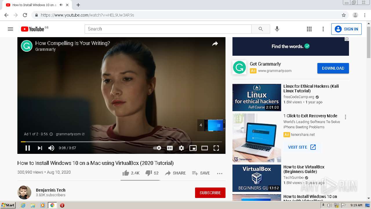Save video to a playlist
371x209 pixels.
tap(201, 173)
